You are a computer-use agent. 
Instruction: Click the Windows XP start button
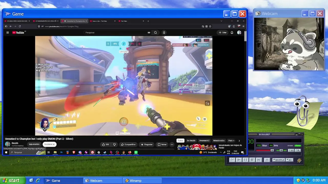[13, 180]
